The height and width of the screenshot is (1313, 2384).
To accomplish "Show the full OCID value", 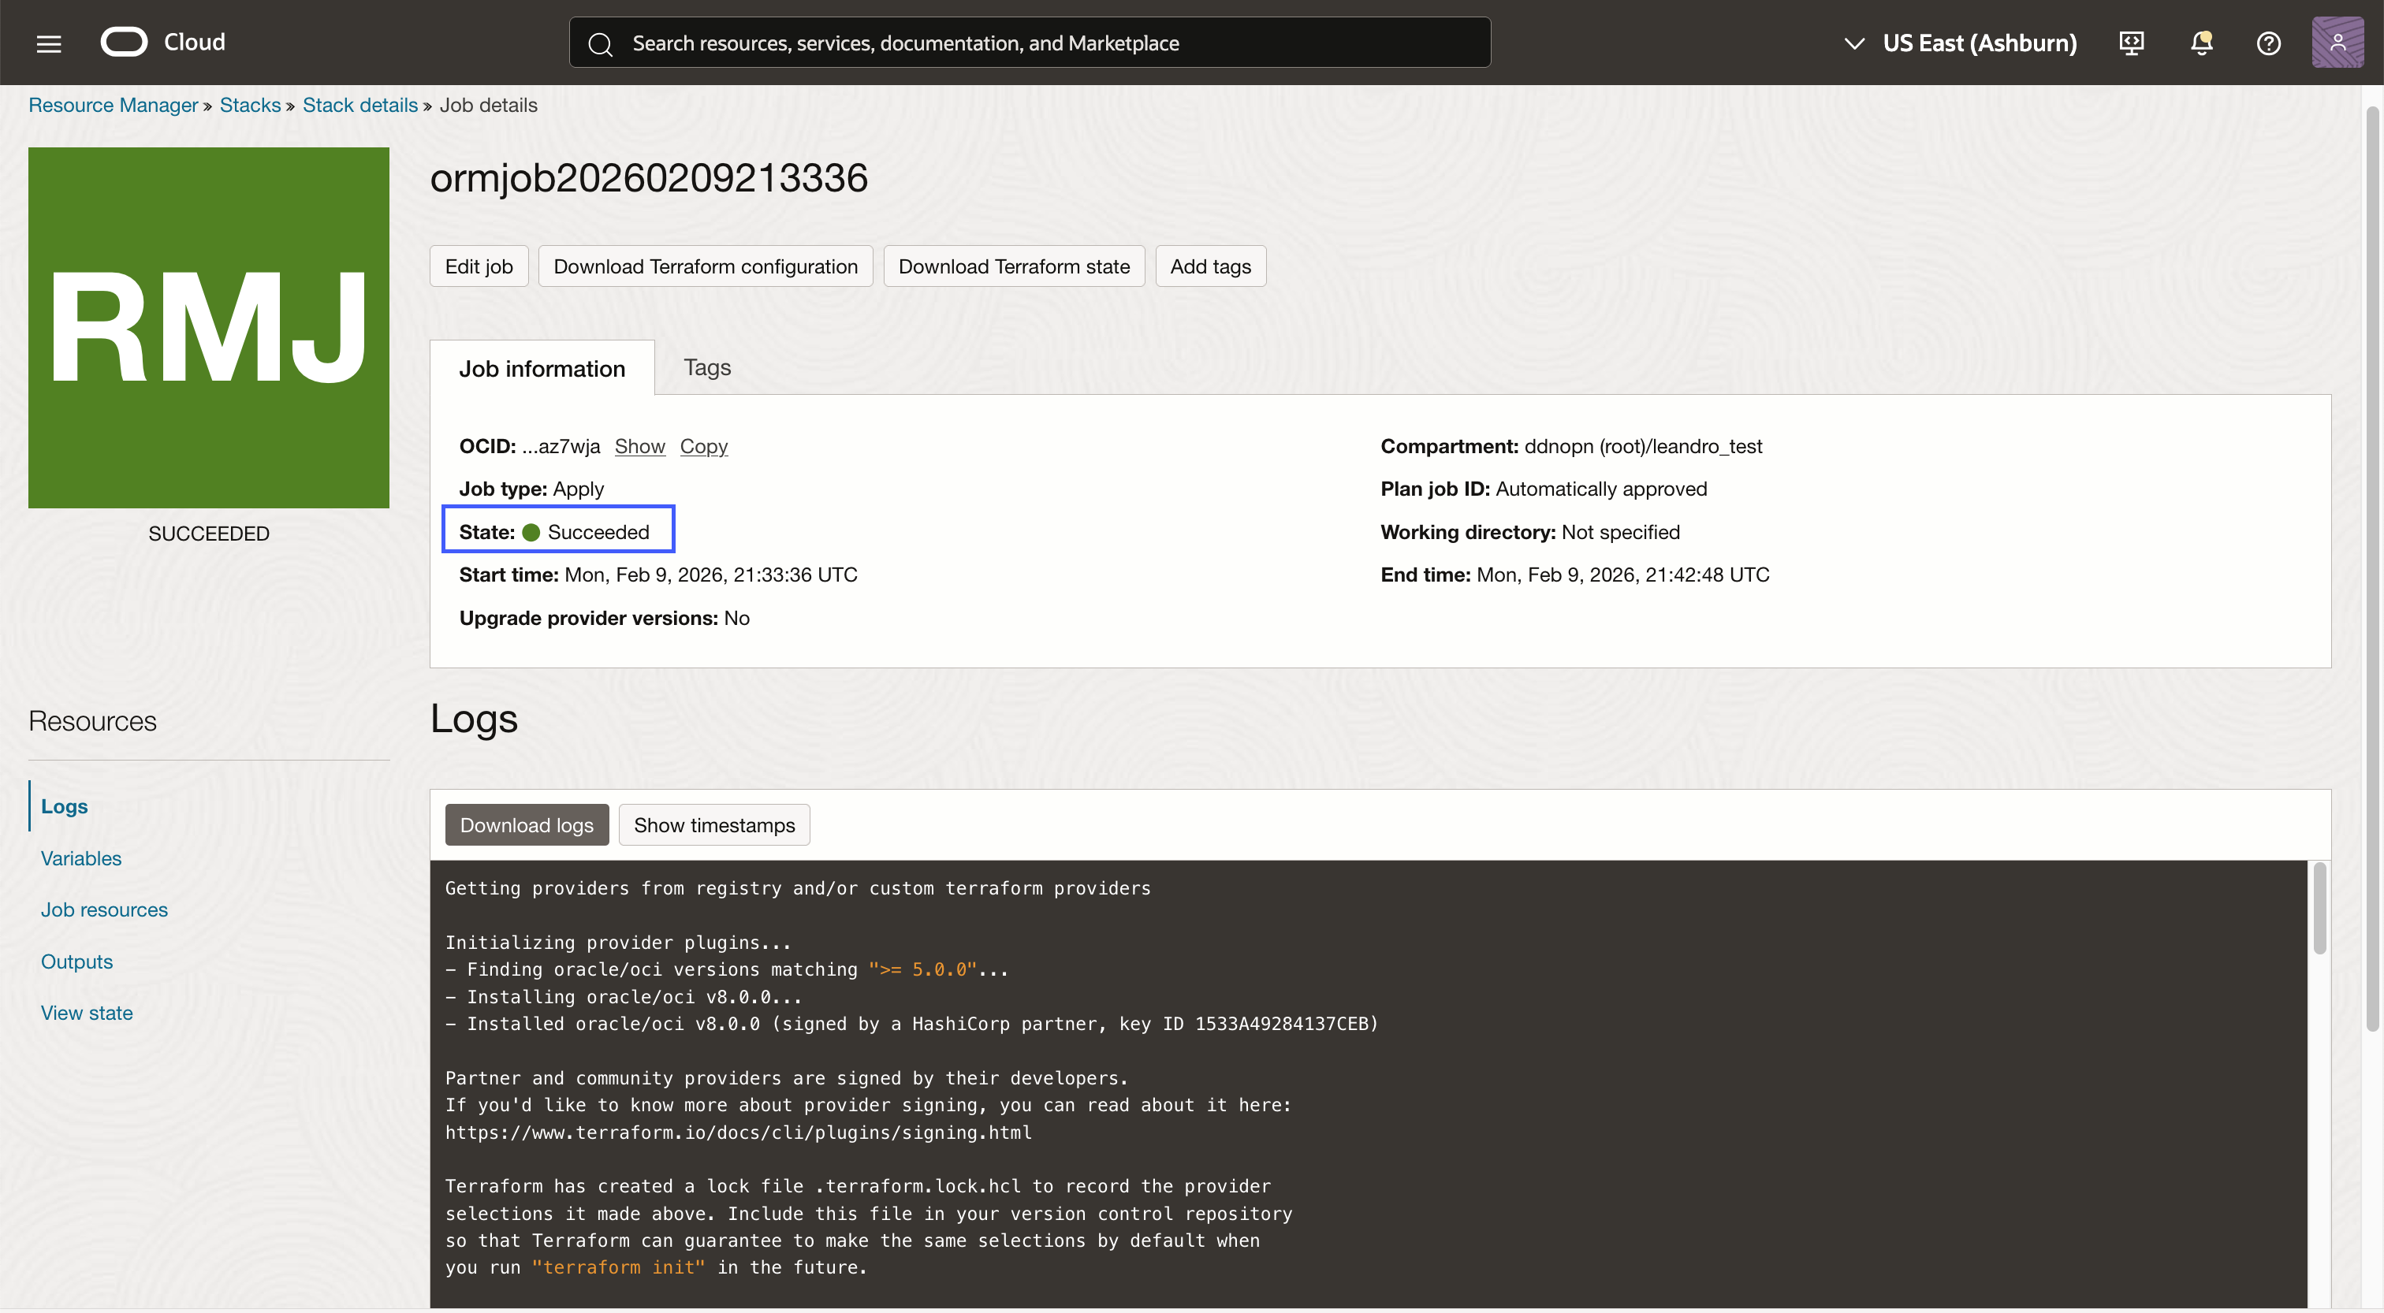I will tap(639, 446).
